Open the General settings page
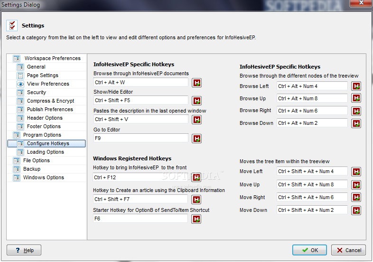Viewport: 373px width, 262px height. [36, 67]
